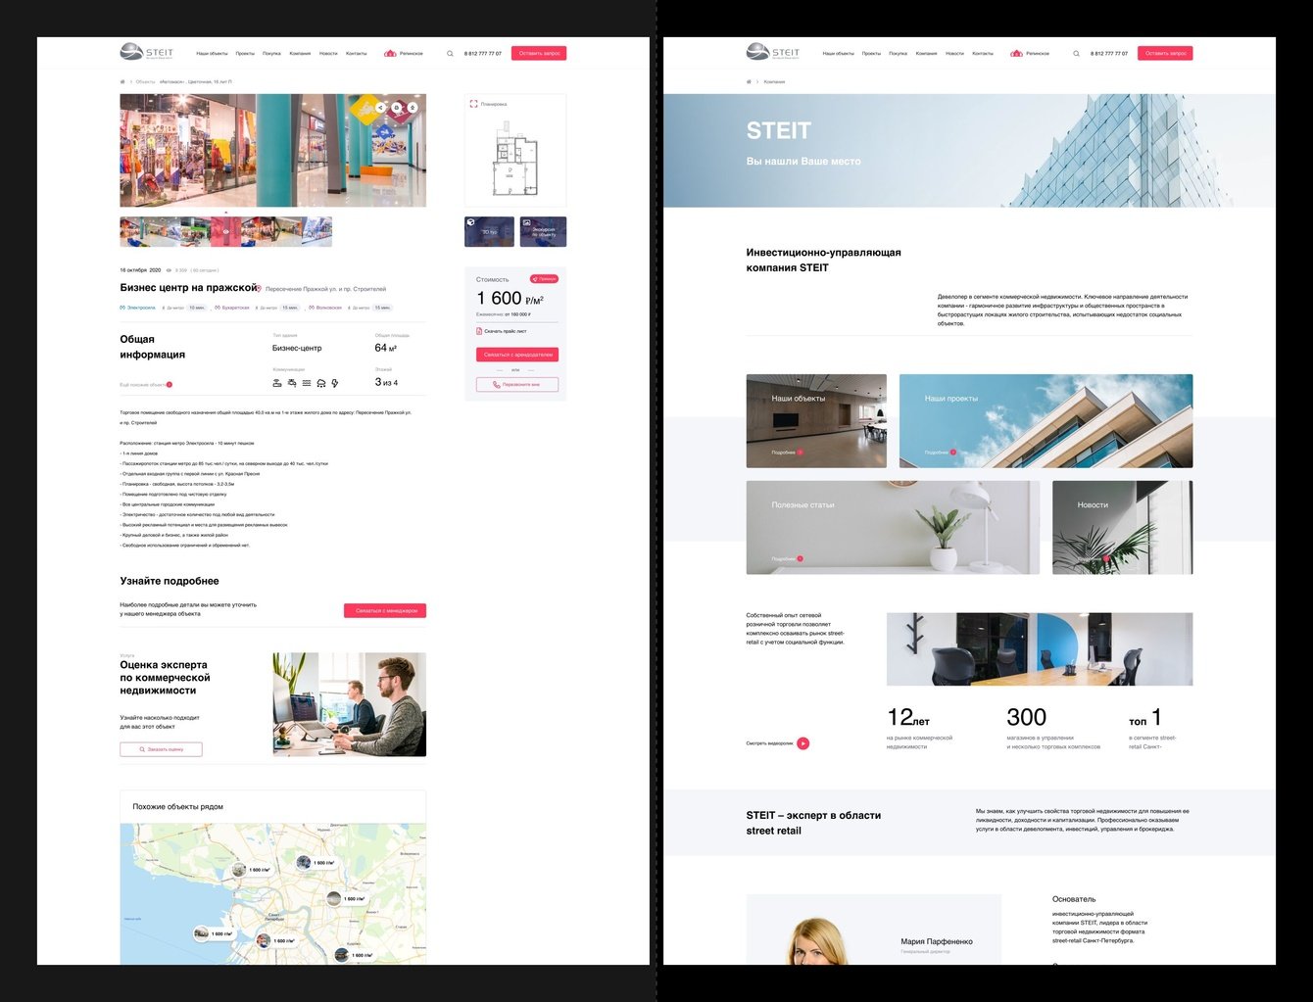1313x1002 pixels.
Task: Click the lightning electricity communications icon
Action: [x=335, y=383]
